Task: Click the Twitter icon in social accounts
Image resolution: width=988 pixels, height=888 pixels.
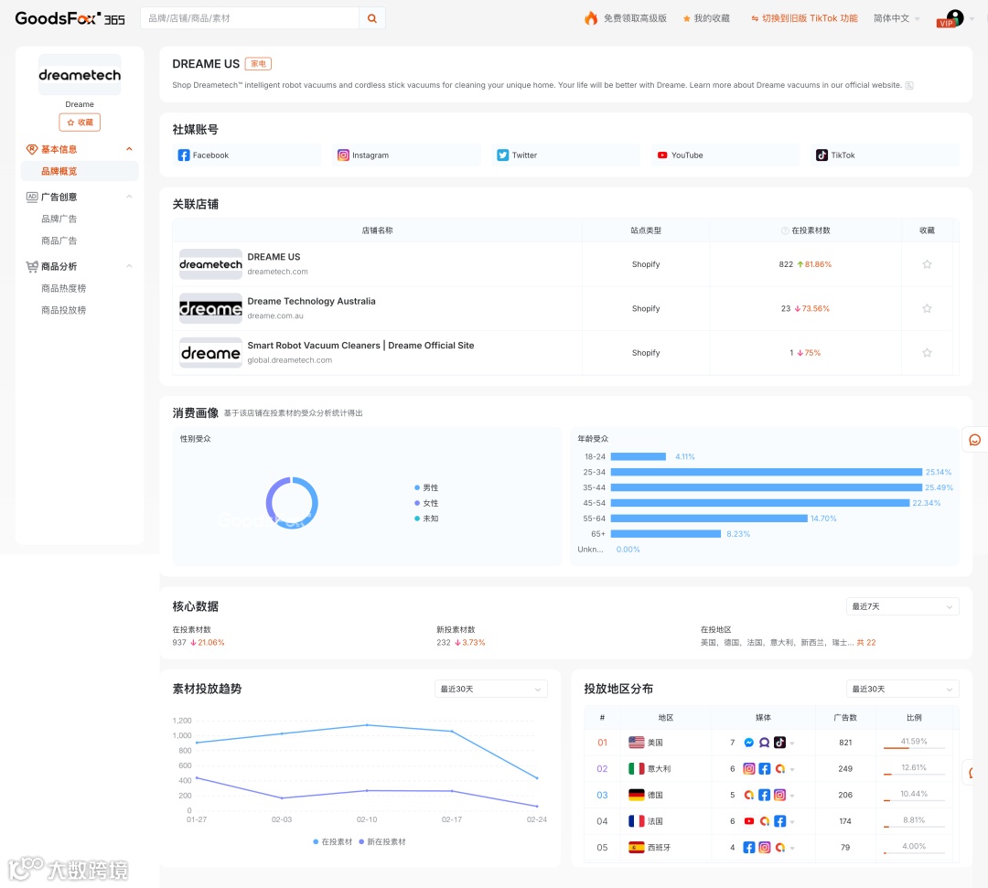Action: pyautogui.click(x=502, y=155)
